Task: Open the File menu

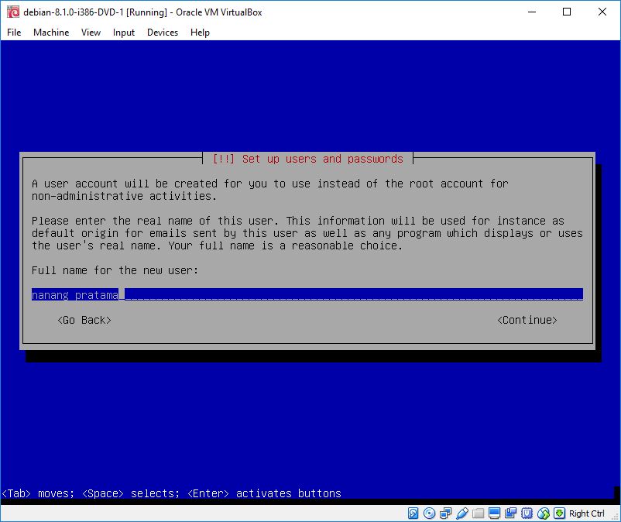Action: 14,33
